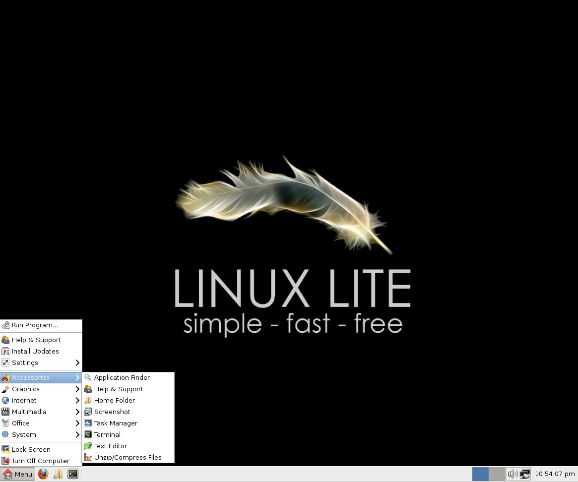This screenshot has width=578, height=482.
Task: Choose Turn Off Computer
Action: point(40,461)
